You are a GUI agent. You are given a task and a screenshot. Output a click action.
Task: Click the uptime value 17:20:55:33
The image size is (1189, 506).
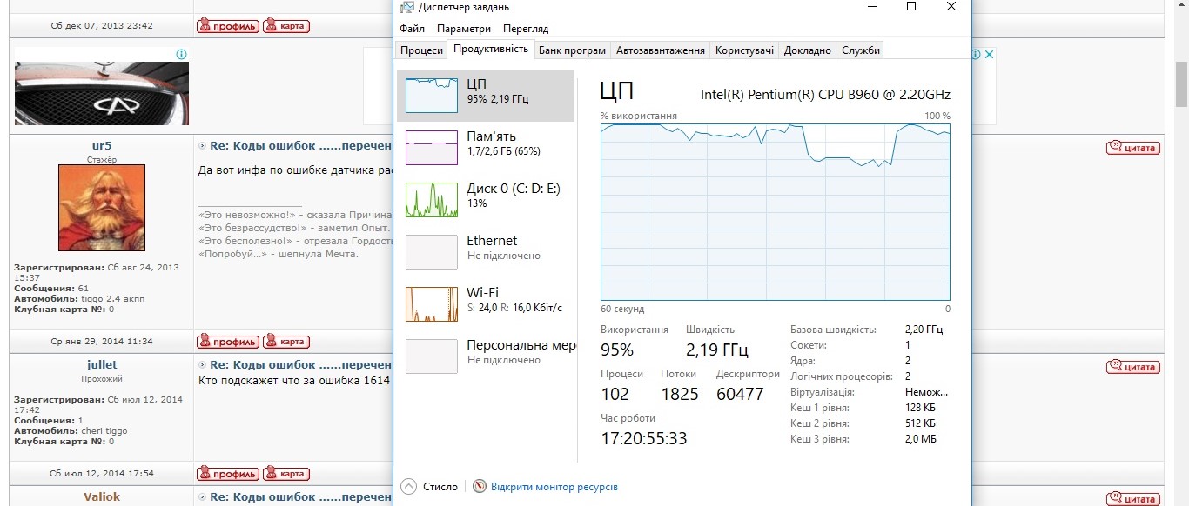644,438
